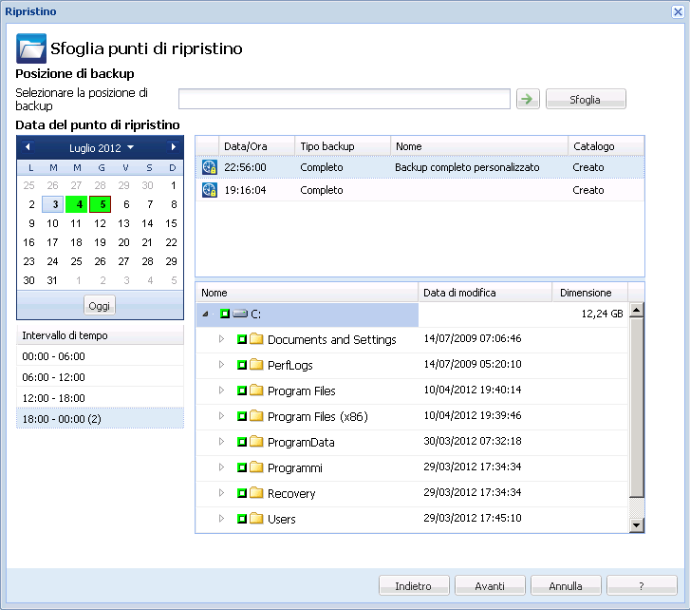Go to next month in calendar

click(173, 147)
